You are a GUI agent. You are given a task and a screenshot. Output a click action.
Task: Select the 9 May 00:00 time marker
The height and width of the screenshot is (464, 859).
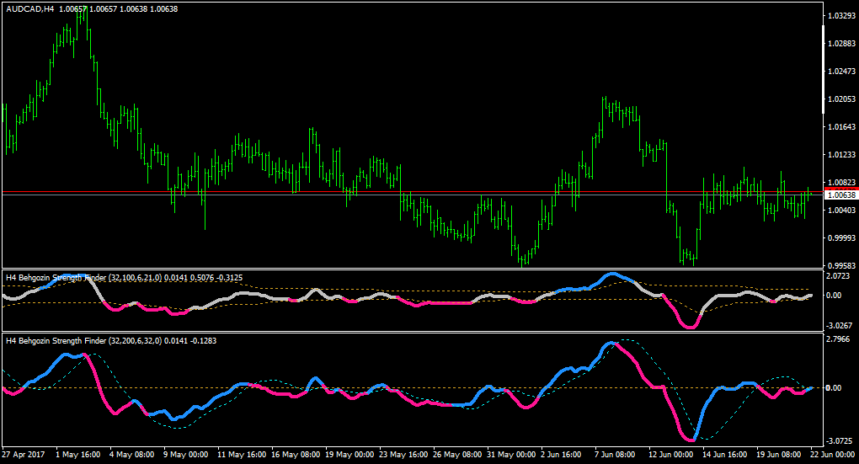coord(186,454)
